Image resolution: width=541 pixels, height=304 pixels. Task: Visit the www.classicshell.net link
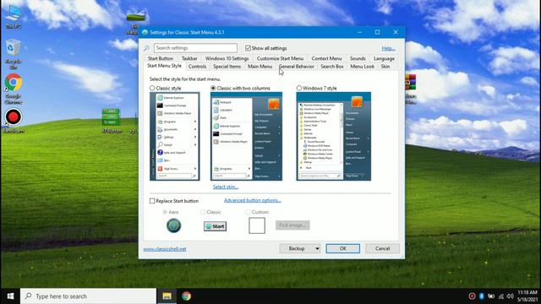pos(165,249)
